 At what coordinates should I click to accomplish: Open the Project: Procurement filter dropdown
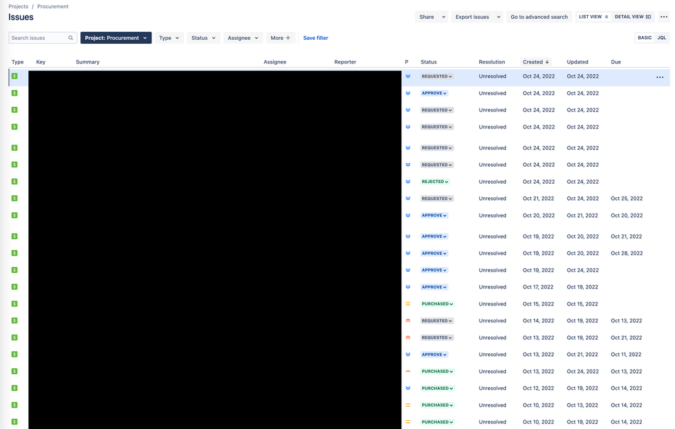tap(116, 38)
